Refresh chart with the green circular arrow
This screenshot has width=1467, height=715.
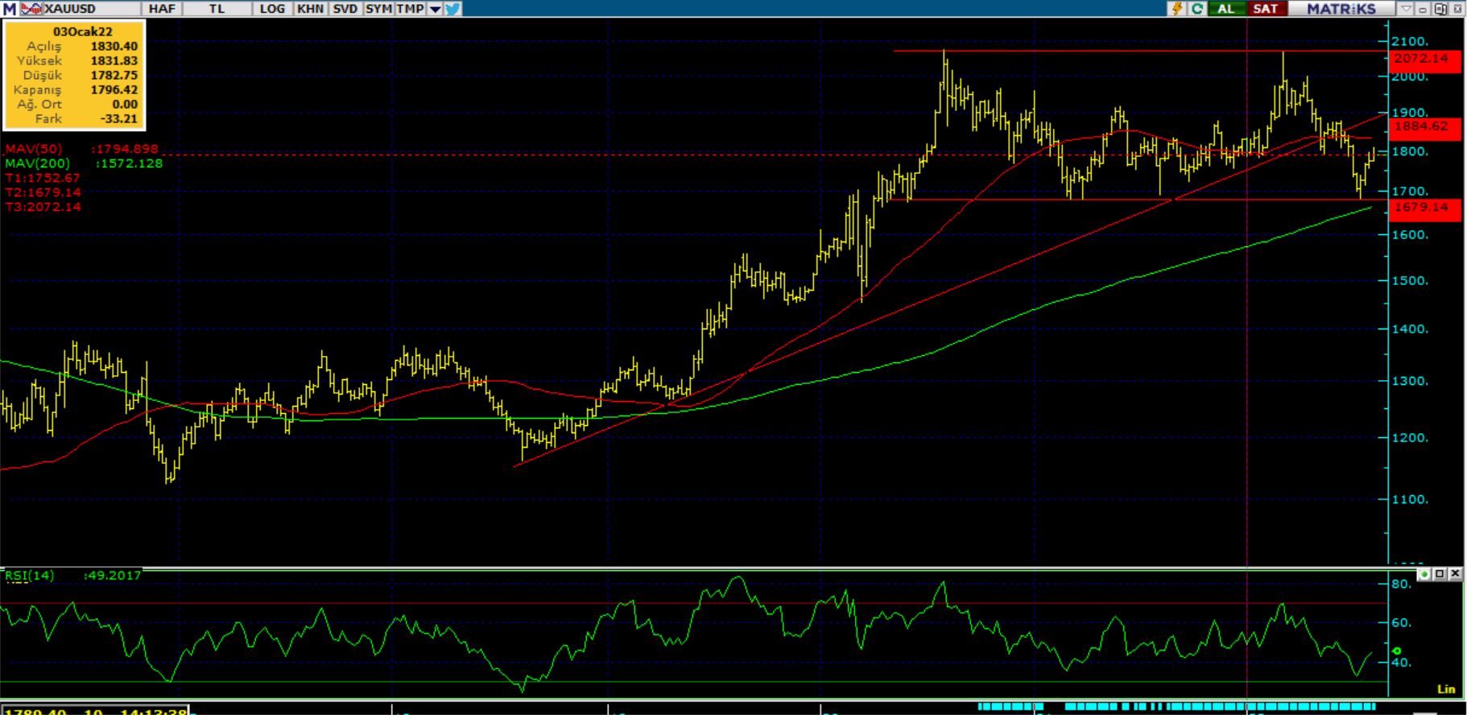tap(1197, 8)
